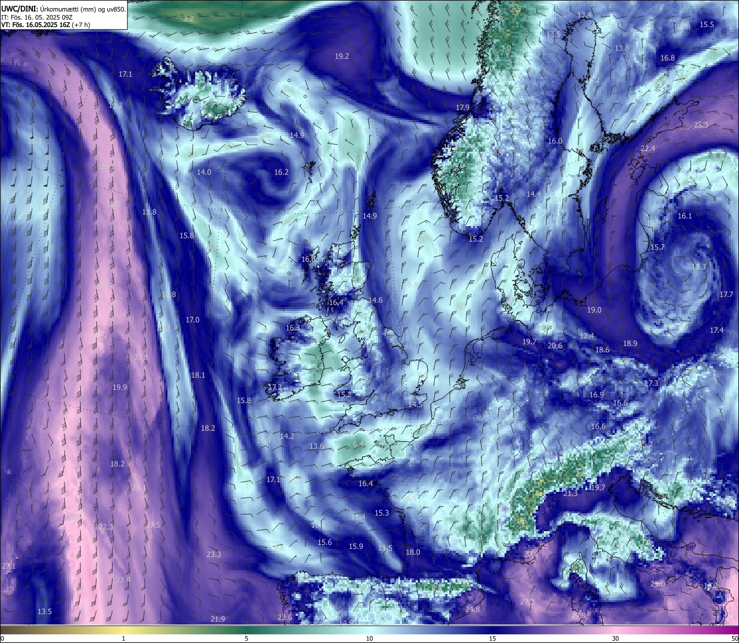
Task: Select the 23.4 value near bottom left
Action: point(123,580)
